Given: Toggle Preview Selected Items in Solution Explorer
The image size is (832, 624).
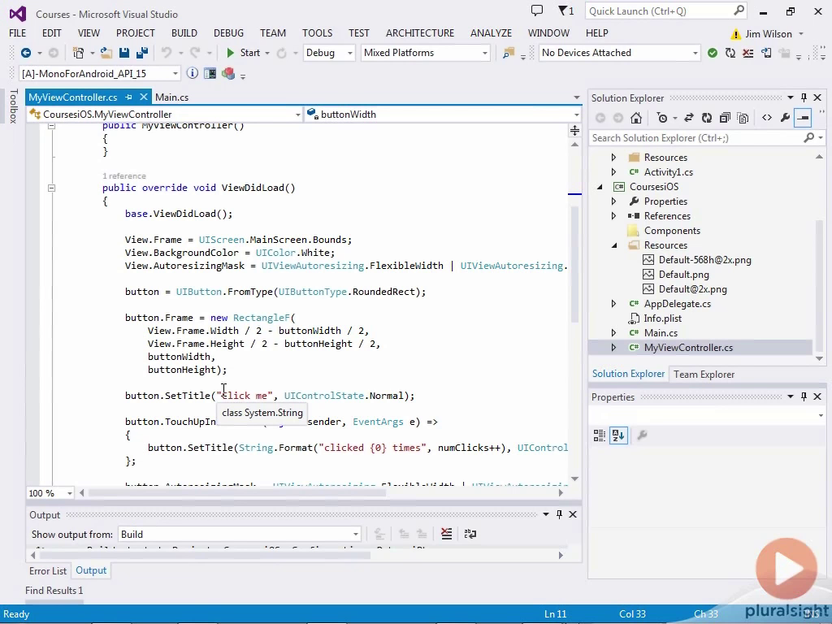Looking at the screenshot, I should coord(804,118).
